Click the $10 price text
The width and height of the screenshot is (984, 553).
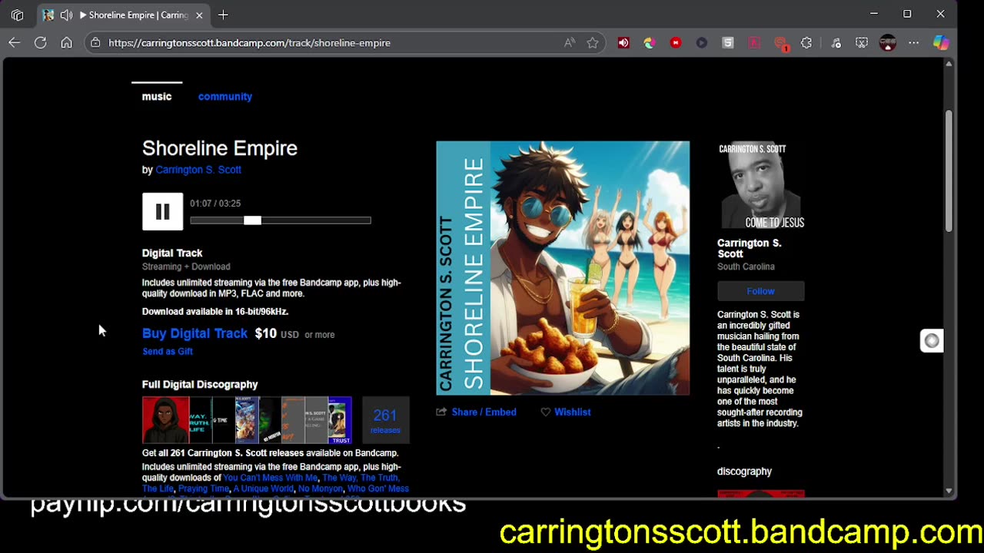click(266, 333)
